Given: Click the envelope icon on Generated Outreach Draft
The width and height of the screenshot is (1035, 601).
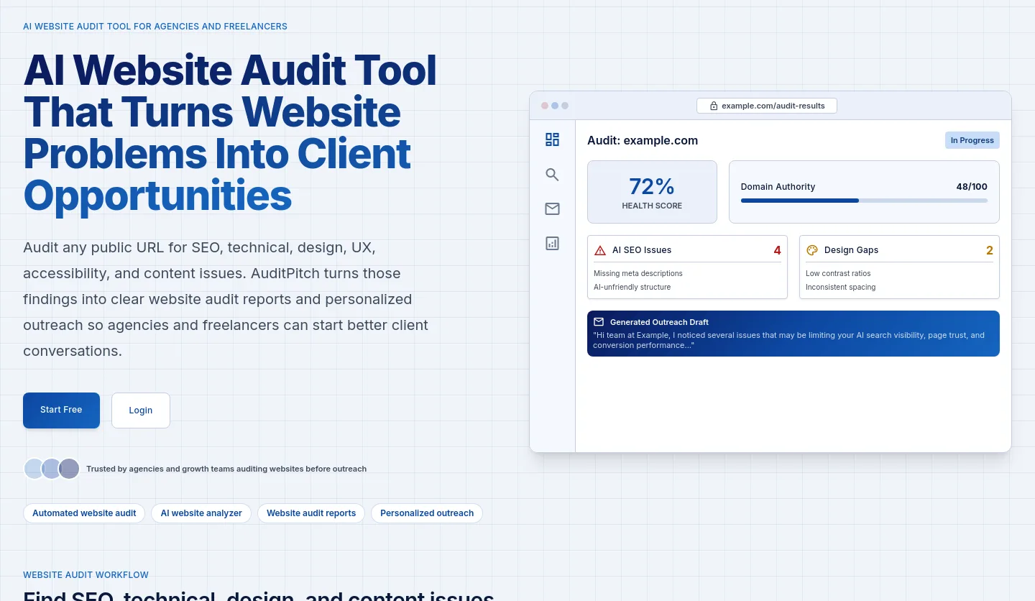Looking at the screenshot, I should click(x=599, y=322).
